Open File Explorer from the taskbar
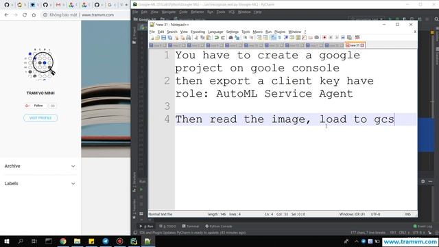 77,241
